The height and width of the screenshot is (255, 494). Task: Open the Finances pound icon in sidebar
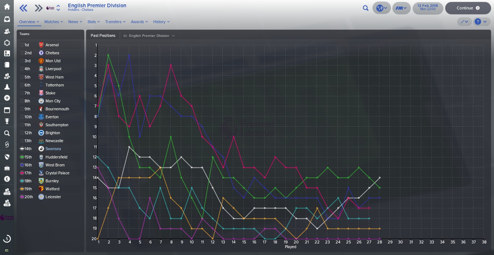7,179
